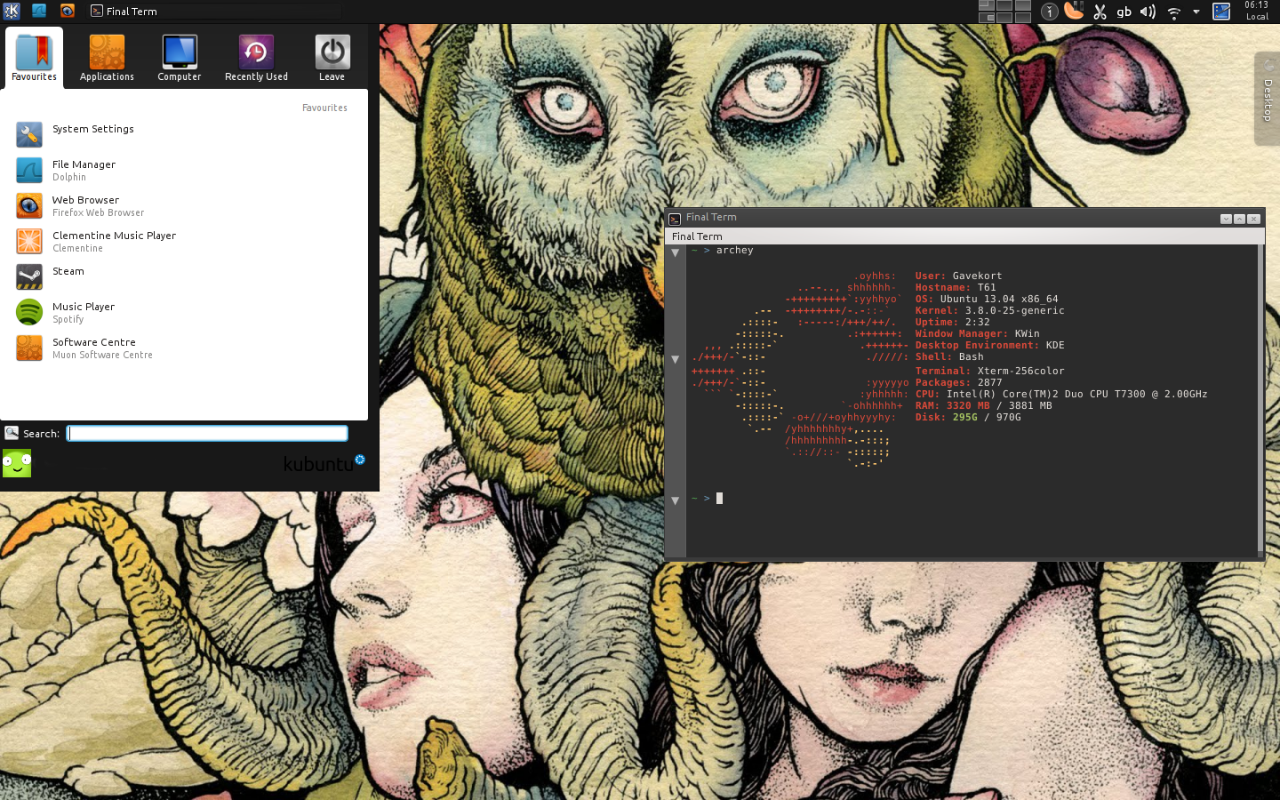Collapse the last prompt block in terminal
Viewport: 1280px width, 800px height.
(x=676, y=500)
